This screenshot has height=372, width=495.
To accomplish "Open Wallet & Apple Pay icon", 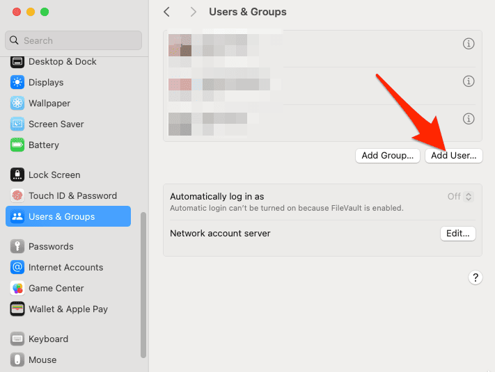I will [x=17, y=309].
